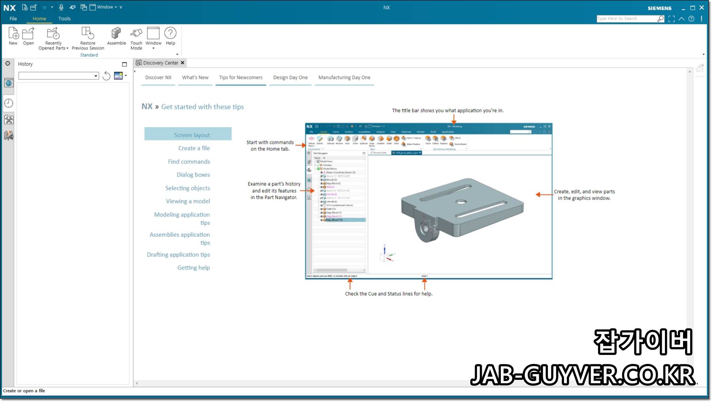Select the Screen layout tip
The image size is (712, 402).
188,134
